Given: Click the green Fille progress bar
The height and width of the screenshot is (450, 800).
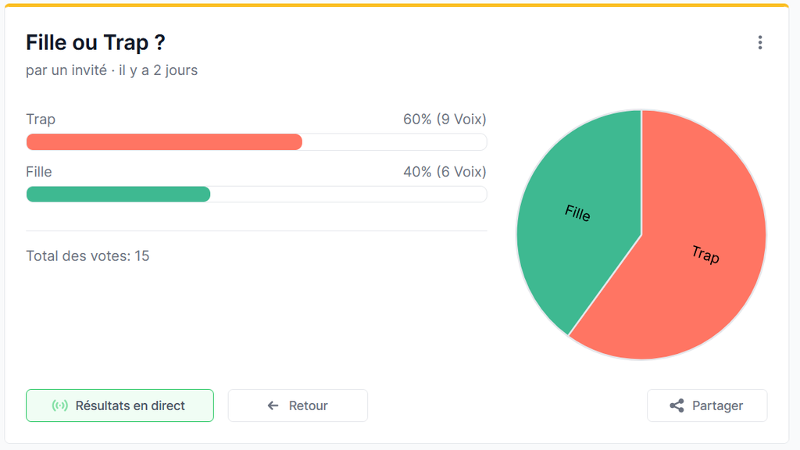Looking at the screenshot, I should coord(118,194).
